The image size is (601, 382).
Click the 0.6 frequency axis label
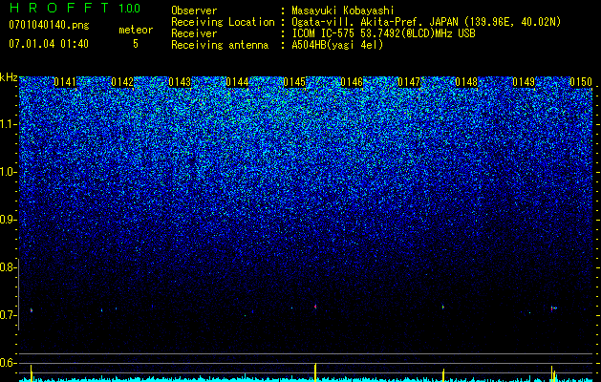coord(9,363)
